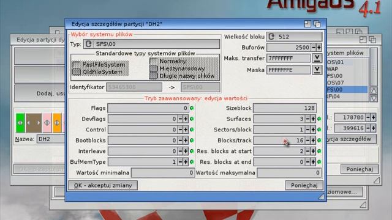392x220 pixels.
Task: Toggle the FastFileSystem checkbox
Action: (x=76, y=65)
